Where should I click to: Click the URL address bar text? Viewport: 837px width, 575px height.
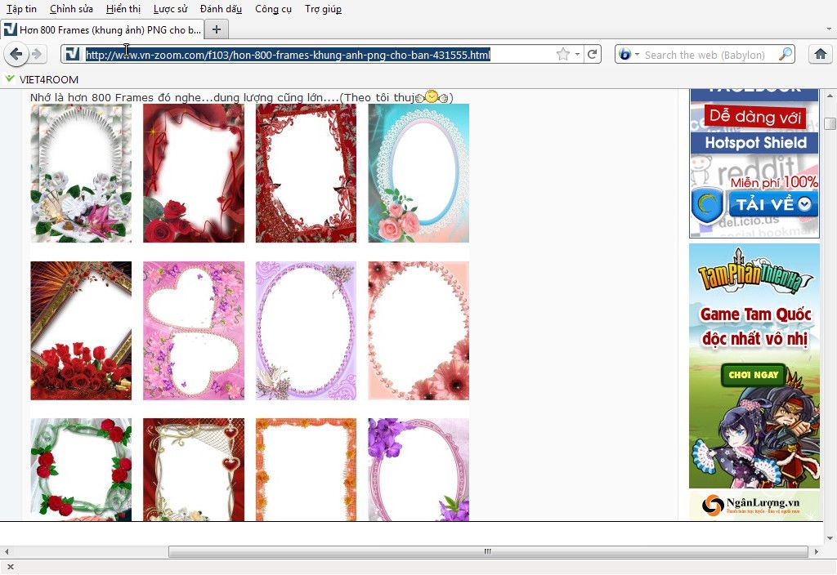[288, 55]
